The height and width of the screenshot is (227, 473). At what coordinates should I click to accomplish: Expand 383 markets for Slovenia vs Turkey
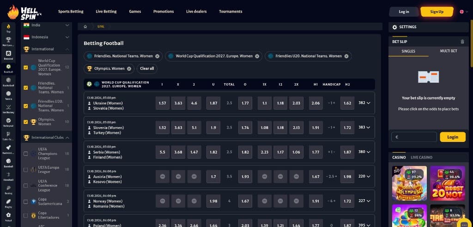(x=364, y=128)
